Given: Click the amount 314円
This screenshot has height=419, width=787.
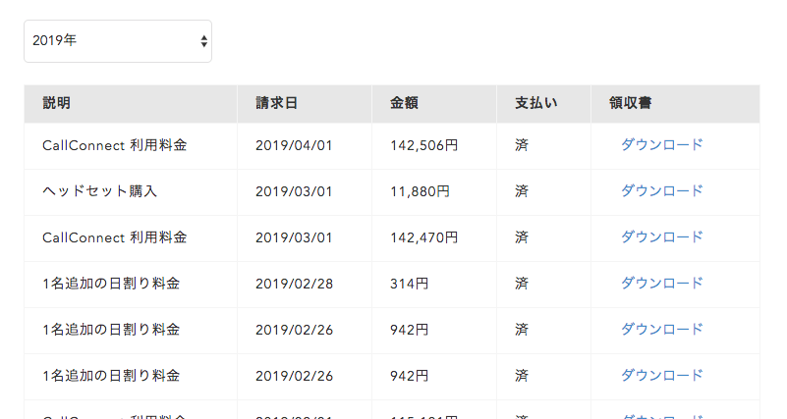Looking at the screenshot, I should click(x=409, y=285).
